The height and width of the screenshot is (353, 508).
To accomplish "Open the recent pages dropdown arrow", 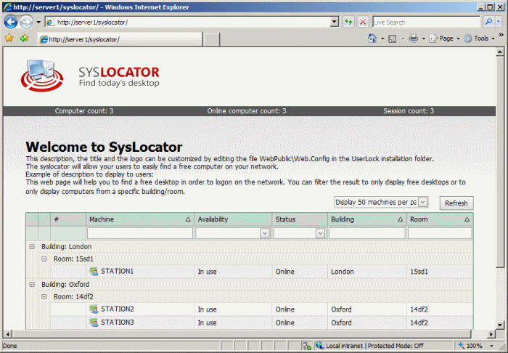I will (x=38, y=22).
